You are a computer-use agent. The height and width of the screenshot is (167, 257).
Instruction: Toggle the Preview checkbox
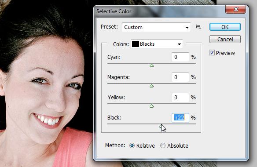click(x=212, y=53)
